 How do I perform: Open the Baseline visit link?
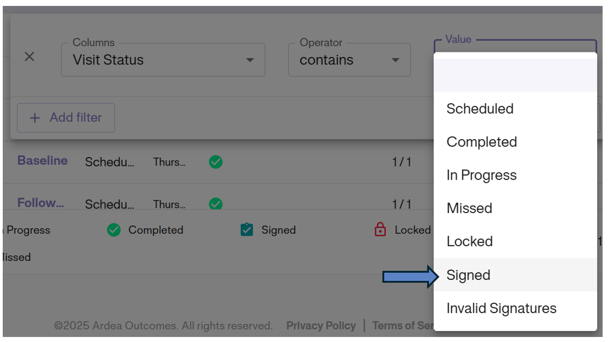[x=42, y=161]
